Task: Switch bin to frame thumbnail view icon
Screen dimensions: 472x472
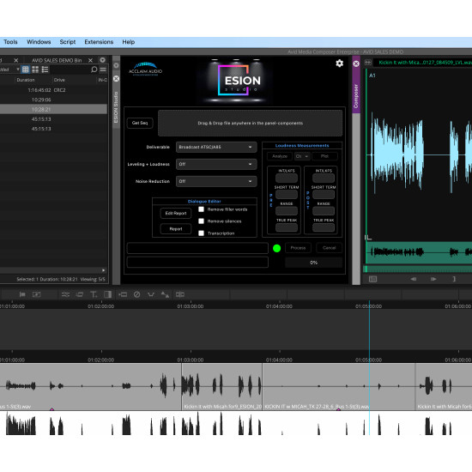Action: (35, 70)
